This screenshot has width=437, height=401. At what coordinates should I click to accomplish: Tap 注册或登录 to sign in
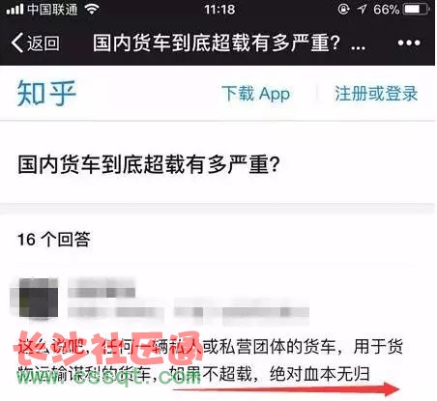pos(376,94)
